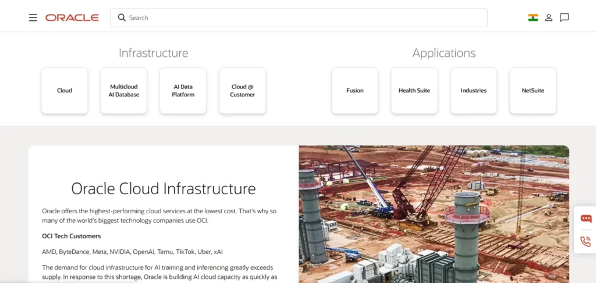Open the Cloud @ Customer card

[x=243, y=91]
